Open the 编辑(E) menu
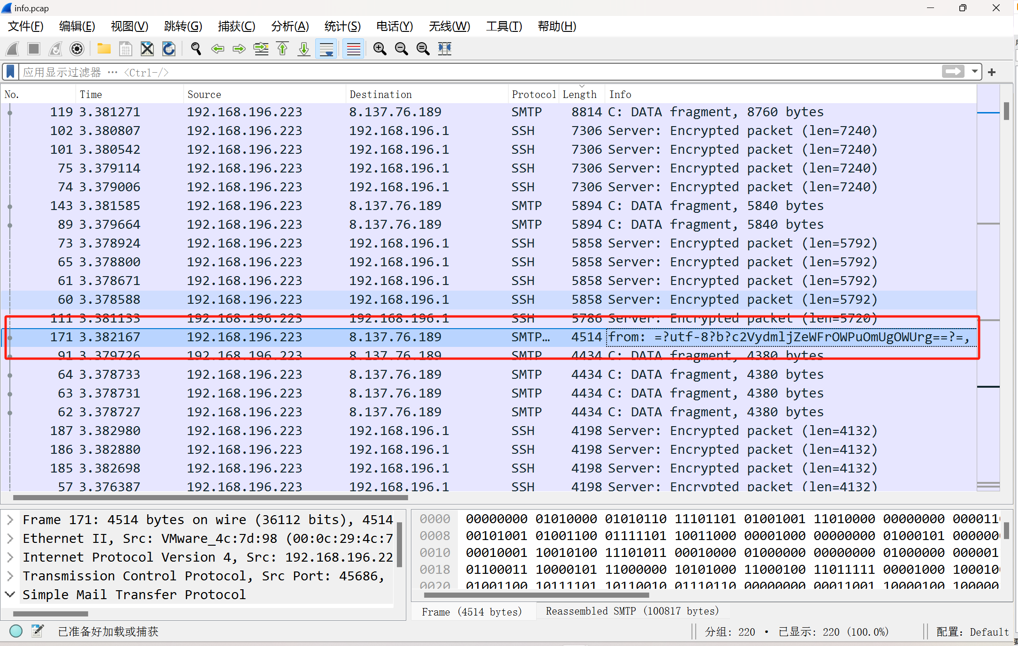 (x=77, y=26)
